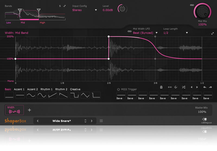Open the hamburger menu beside the preset name
This screenshot has width=217, height=151.
click(x=101, y=121)
